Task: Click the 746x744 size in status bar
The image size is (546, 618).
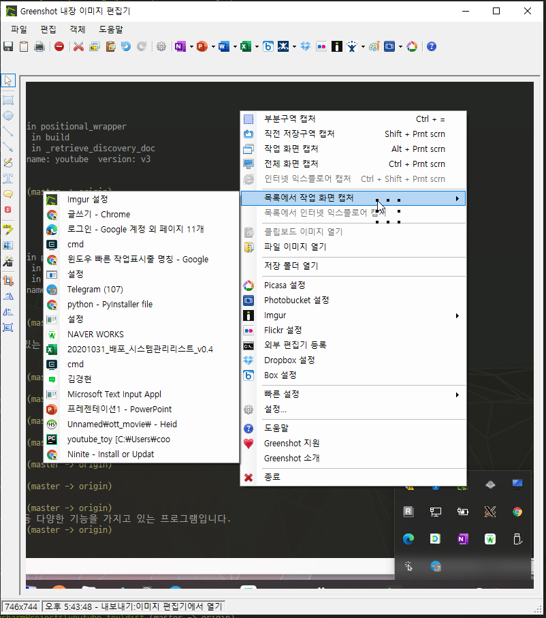Action: tap(21, 606)
